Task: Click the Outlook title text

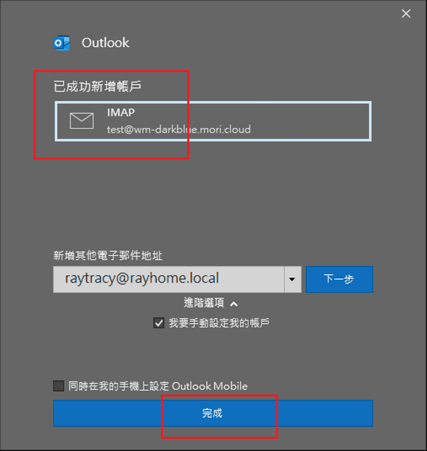Action: click(x=105, y=43)
